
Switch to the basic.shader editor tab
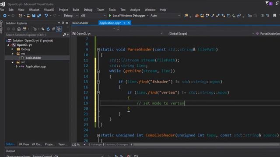80,23
